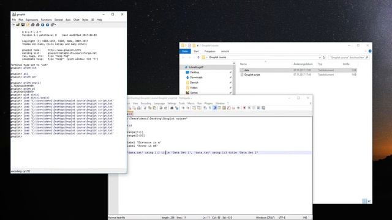Screen dimensions: 392x220
Task: Open the Language menu in Notepad++
Action: click(159, 103)
